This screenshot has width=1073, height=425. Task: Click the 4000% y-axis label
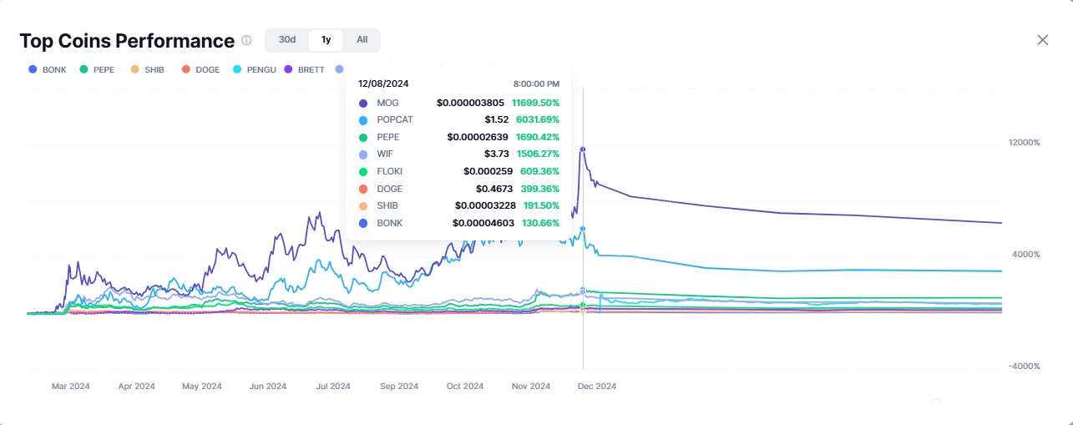point(1027,255)
